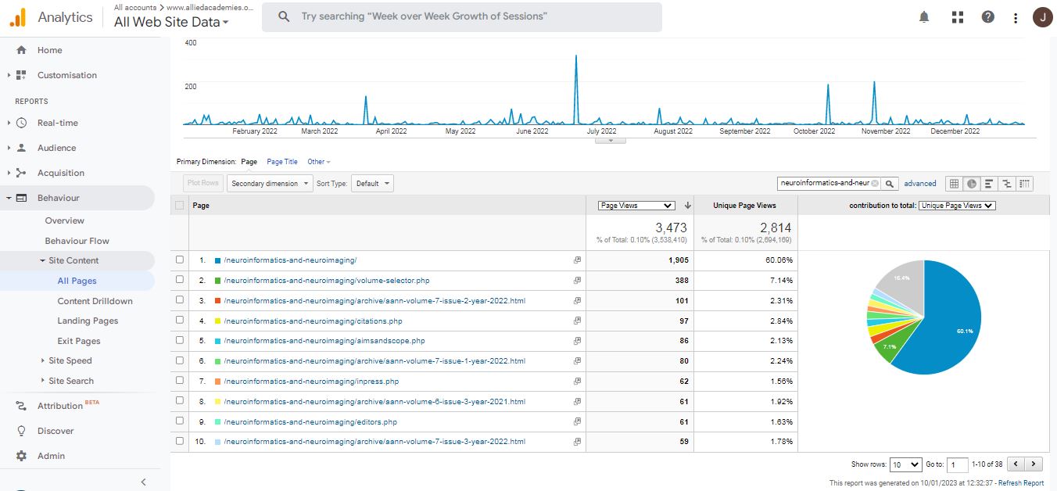
Task: Click the Refresh Report link
Action: (x=1020, y=483)
